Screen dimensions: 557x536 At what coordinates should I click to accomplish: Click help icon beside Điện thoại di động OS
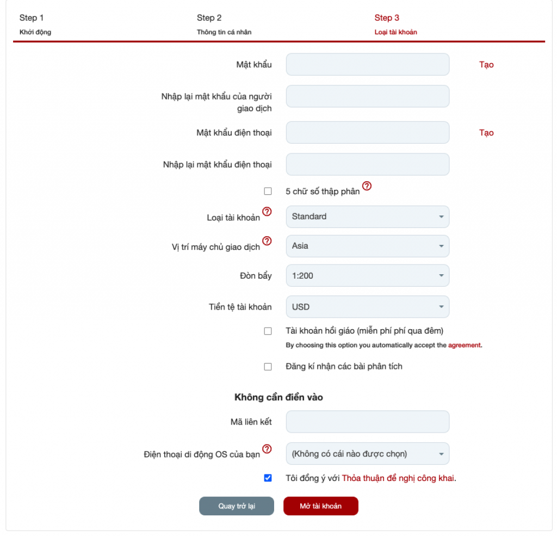[267, 449]
